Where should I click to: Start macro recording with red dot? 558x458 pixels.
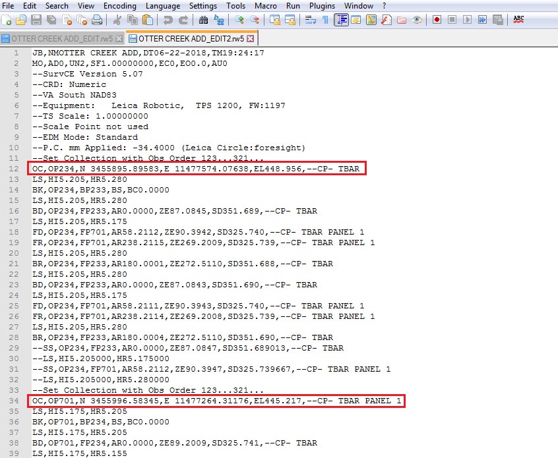click(437, 20)
